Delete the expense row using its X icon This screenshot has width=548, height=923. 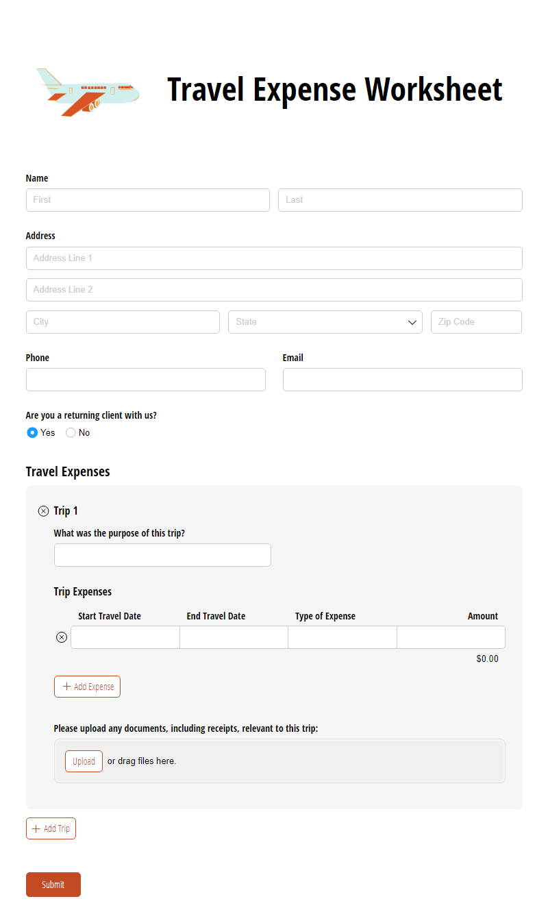tap(62, 637)
